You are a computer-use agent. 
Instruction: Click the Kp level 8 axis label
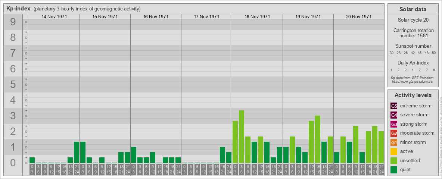[x=13, y=37]
